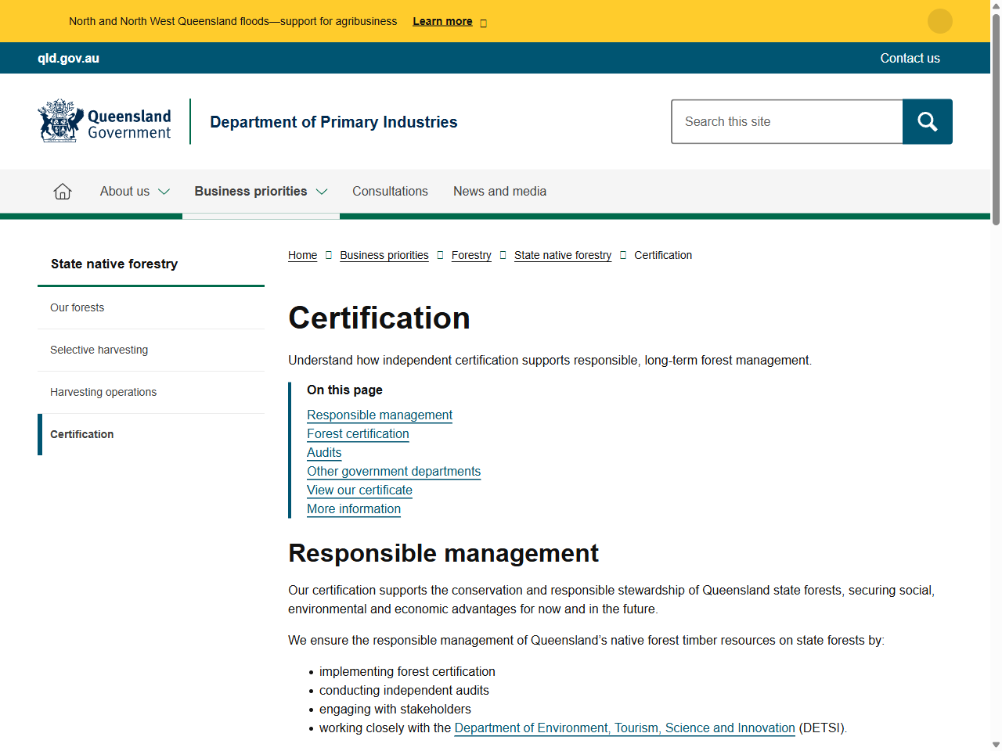Open the View our certificate anchor link
The width and height of the screenshot is (1002, 751).
point(359,490)
